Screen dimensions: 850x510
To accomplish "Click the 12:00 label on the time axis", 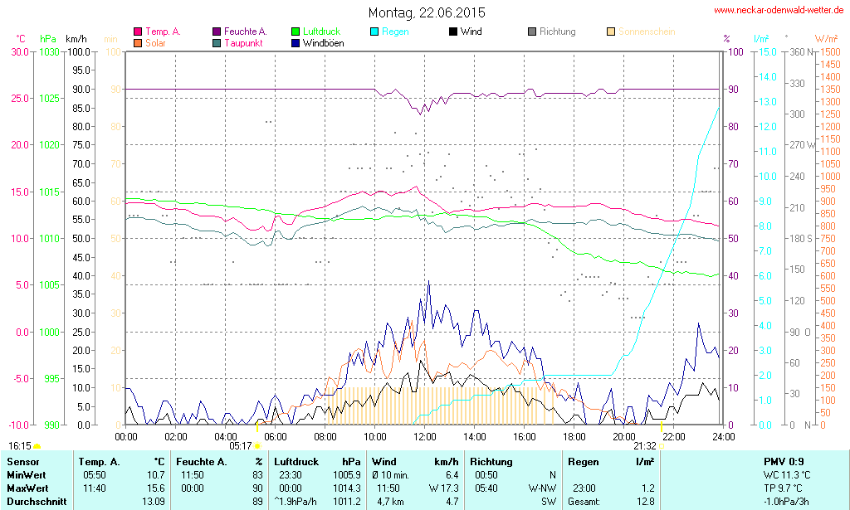I will (425, 436).
